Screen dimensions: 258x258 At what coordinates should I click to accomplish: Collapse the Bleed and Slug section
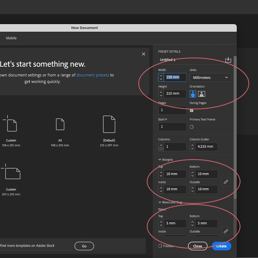[x=160, y=202]
